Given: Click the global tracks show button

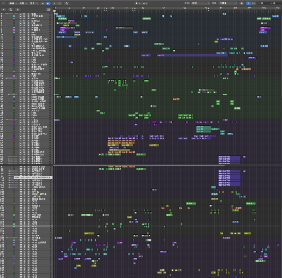Looking at the screenshot, I should point(48,9).
